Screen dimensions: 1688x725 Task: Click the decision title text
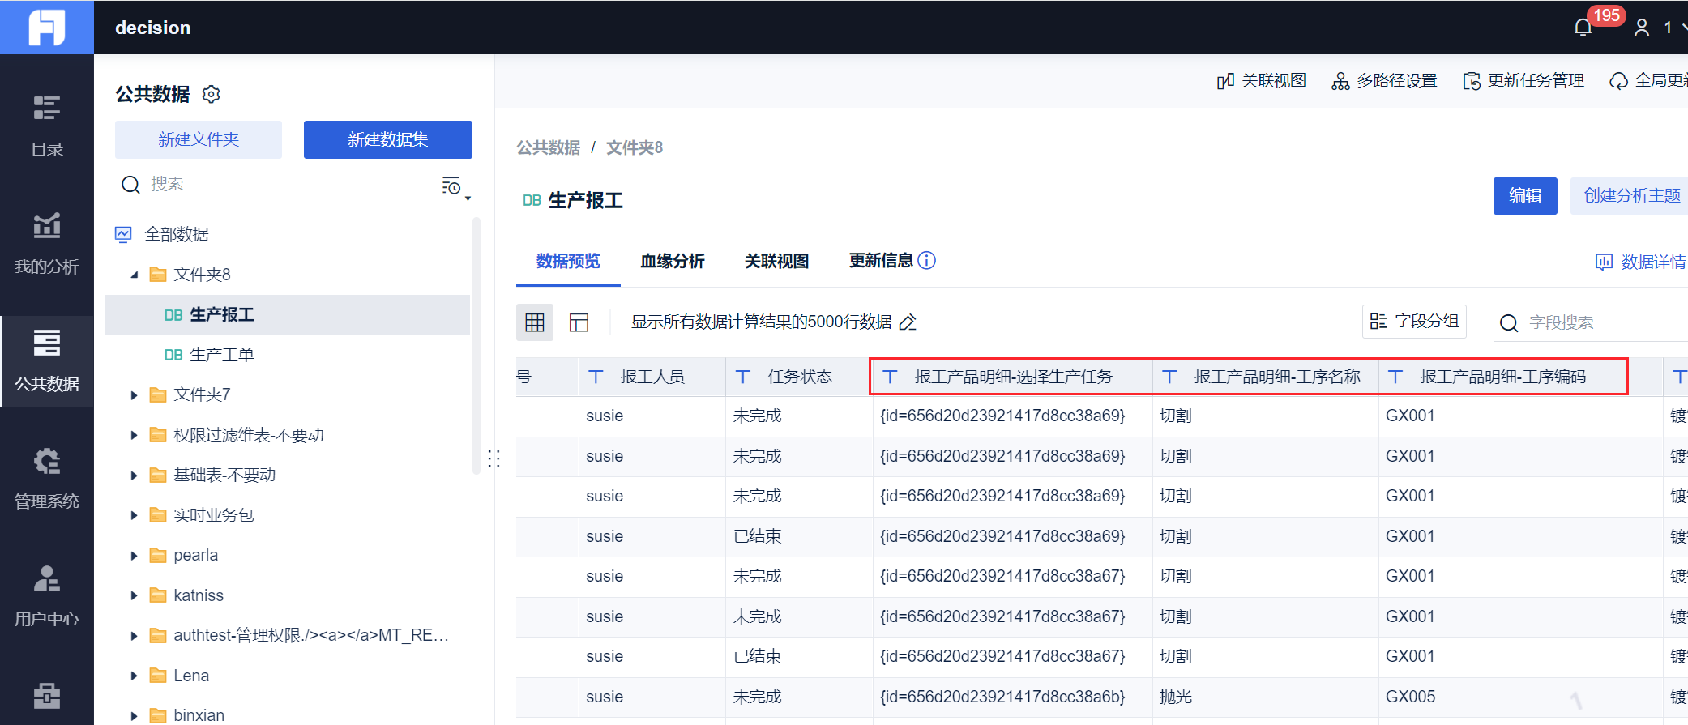(153, 28)
